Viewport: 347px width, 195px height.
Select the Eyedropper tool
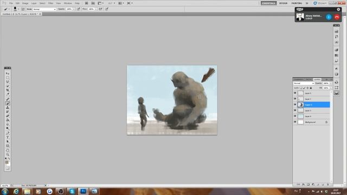(x=8, y=94)
